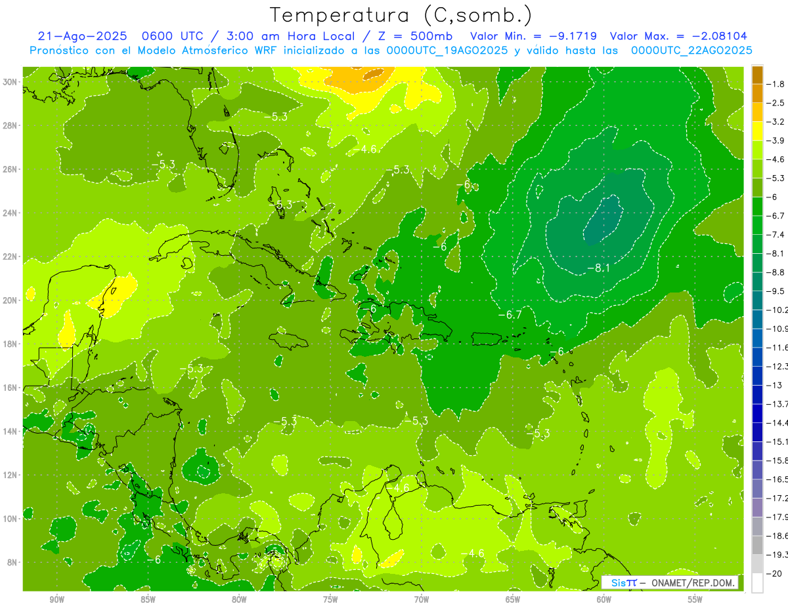Image resolution: width=788 pixels, height=608 pixels.
Task: Click longitude axis label 85W
Action: [x=148, y=599]
